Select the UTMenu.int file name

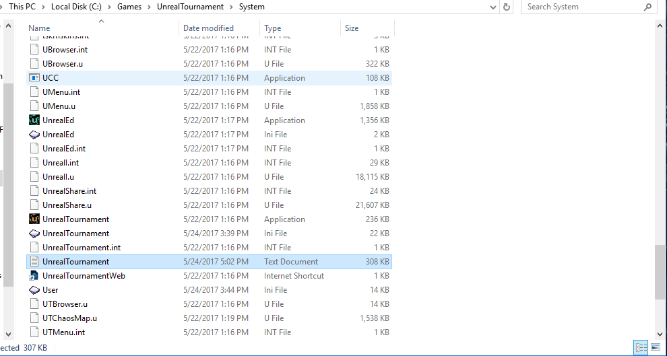[x=64, y=332]
